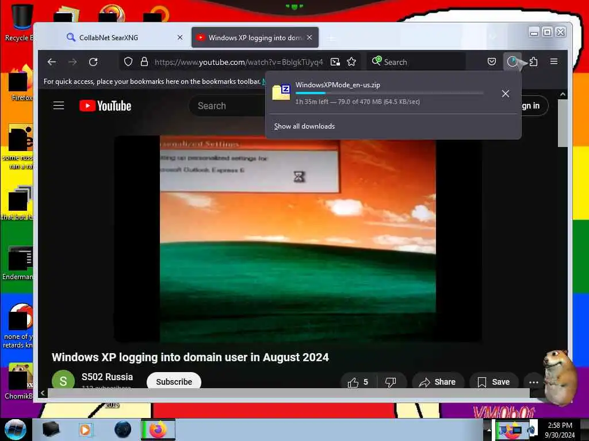Click the Firefox Search box

coord(416,62)
